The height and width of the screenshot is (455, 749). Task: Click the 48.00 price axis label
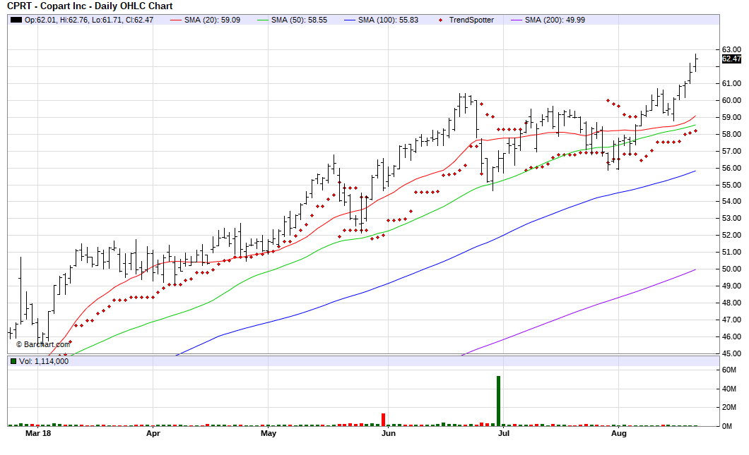click(731, 303)
